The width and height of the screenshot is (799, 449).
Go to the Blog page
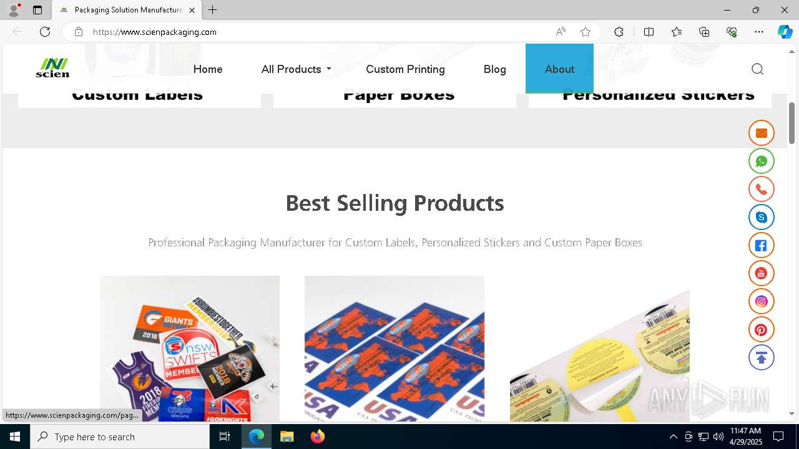pos(495,69)
